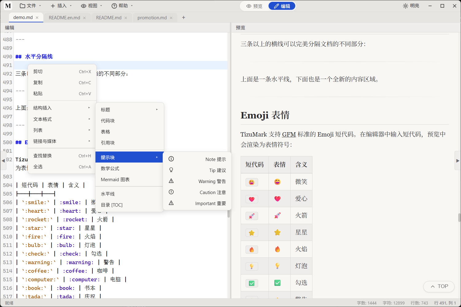461x307 pixels.
Task: Select the Important 重要 triangle icon
Action: [171, 203]
